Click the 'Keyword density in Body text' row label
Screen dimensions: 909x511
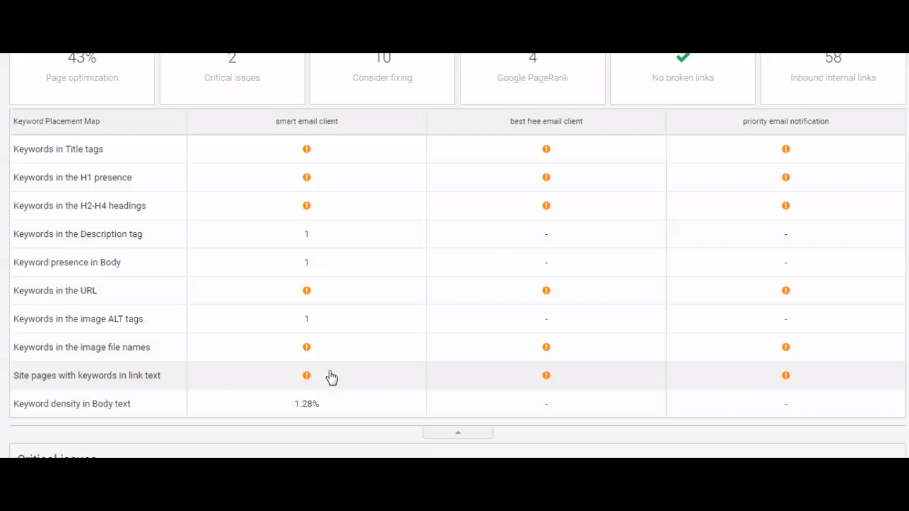click(x=72, y=404)
